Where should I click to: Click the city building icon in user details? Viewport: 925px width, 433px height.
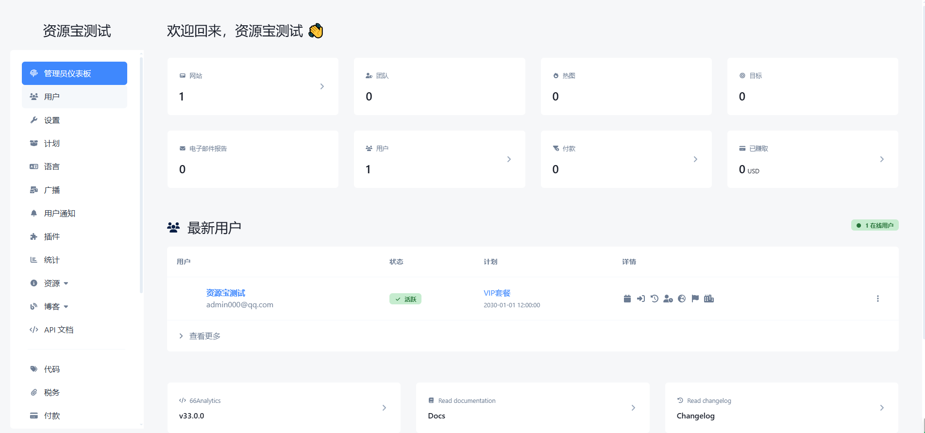pos(709,299)
